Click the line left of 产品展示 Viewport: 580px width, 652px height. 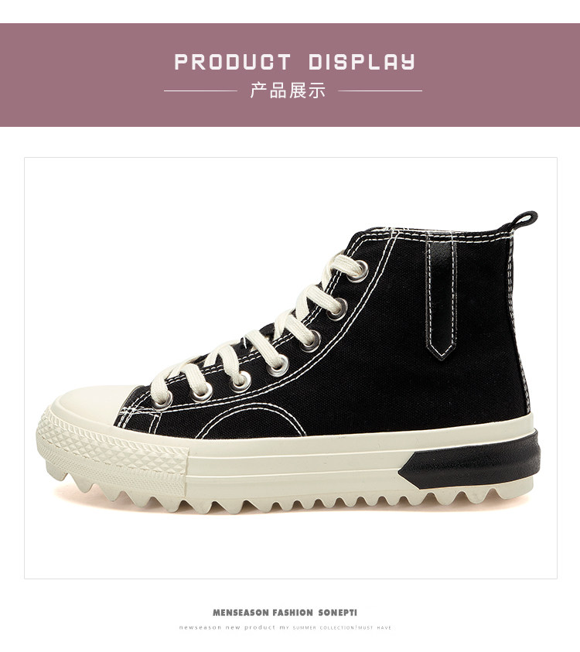201,90
